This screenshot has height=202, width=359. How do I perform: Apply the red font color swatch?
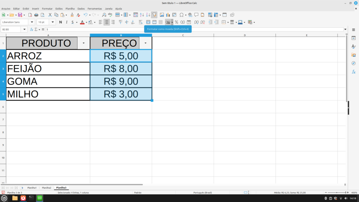click(82, 22)
